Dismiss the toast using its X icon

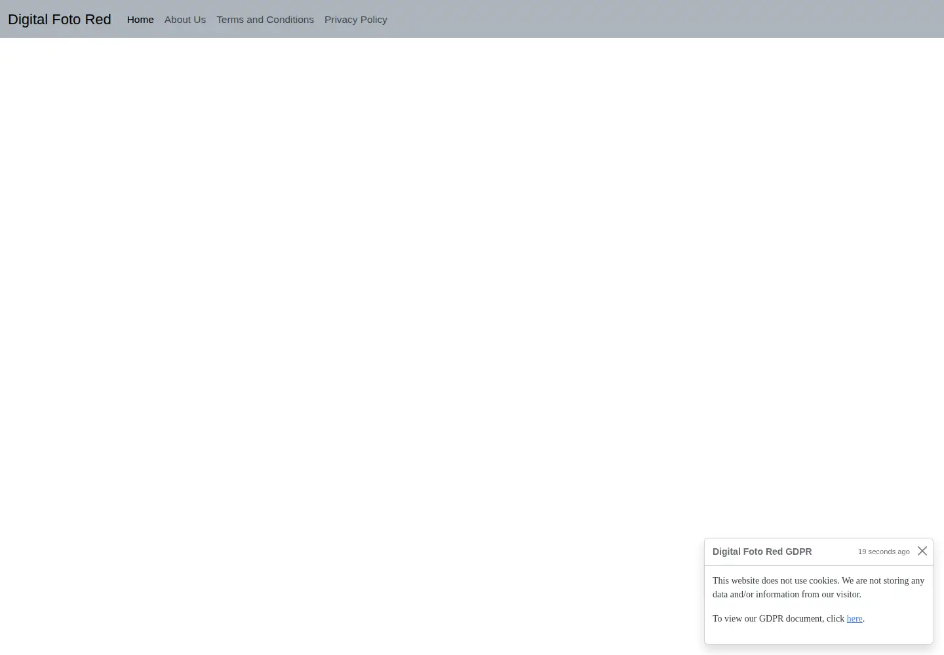point(922,551)
